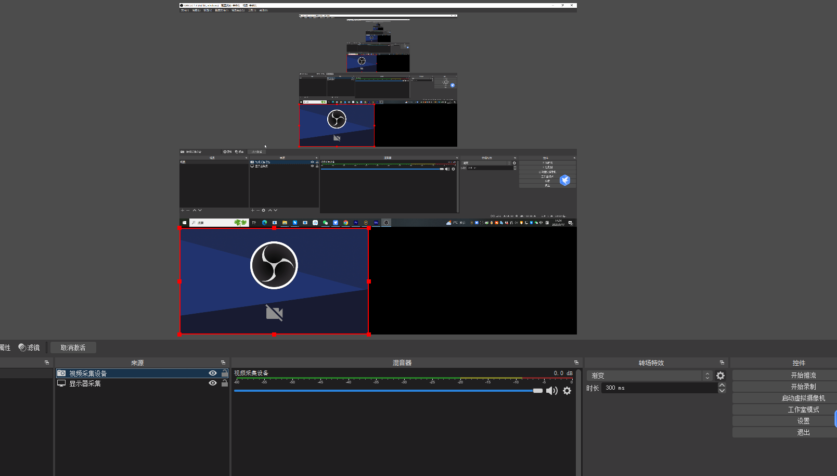The image size is (837, 476).
Task: Open 滤镜 filters for the selected source
Action: click(29, 348)
